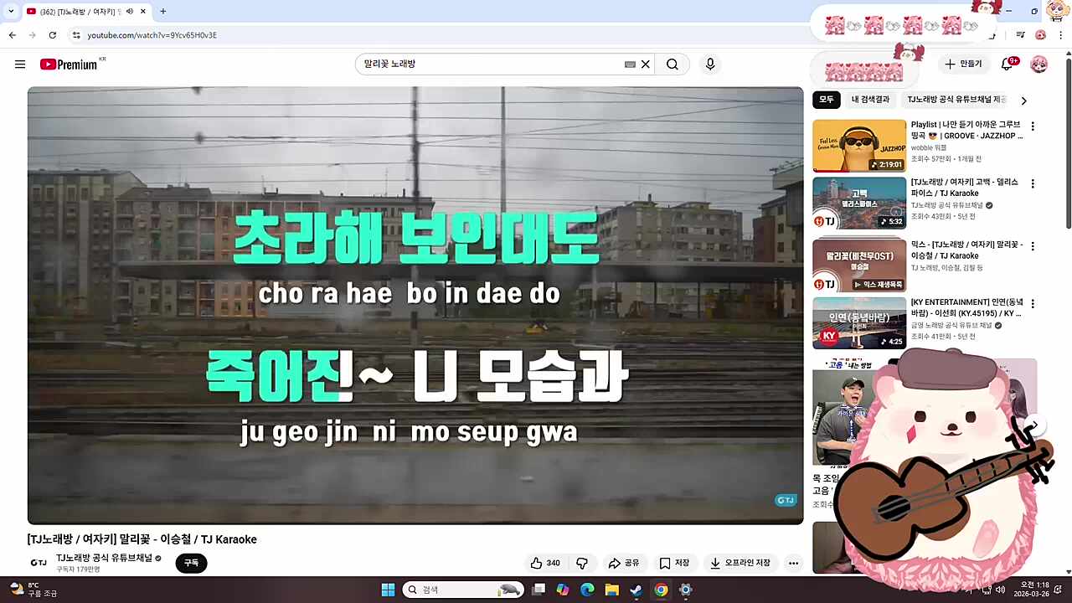The width and height of the screenshot is (1072, 603).
Task: Open the tab search dropdown arrow
Action: 11,11
